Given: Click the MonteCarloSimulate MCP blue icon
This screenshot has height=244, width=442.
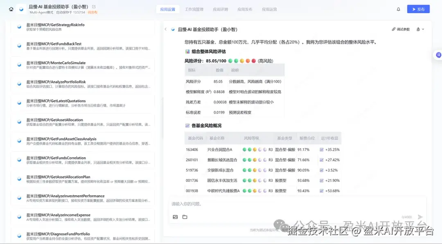Looking at the screenshot, I should tap(18, 65).
